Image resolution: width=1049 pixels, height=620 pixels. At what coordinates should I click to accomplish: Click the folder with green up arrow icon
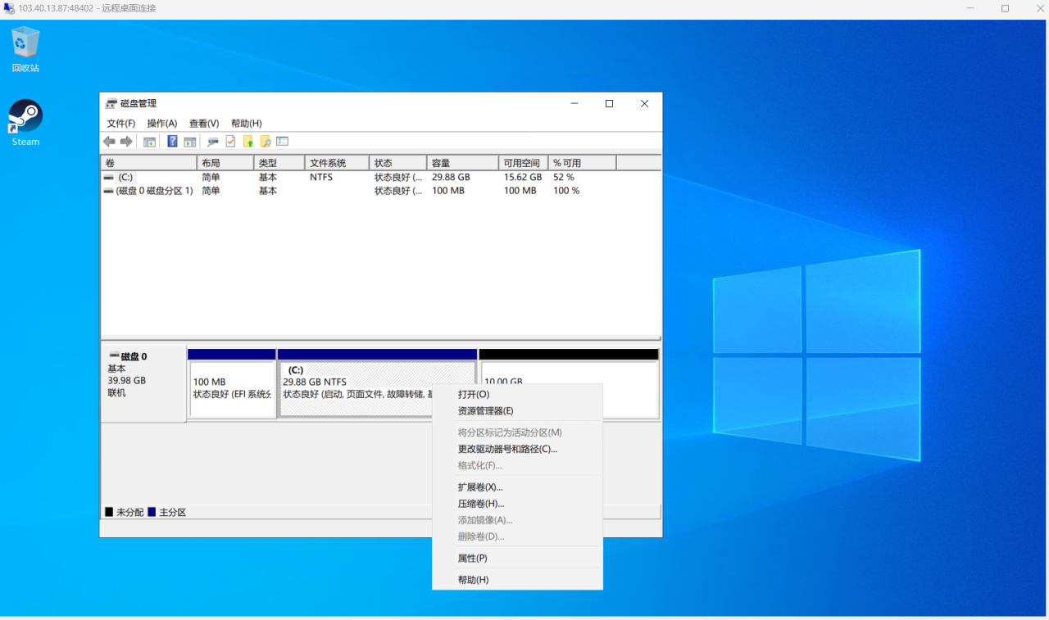click(x=247, y=142)
